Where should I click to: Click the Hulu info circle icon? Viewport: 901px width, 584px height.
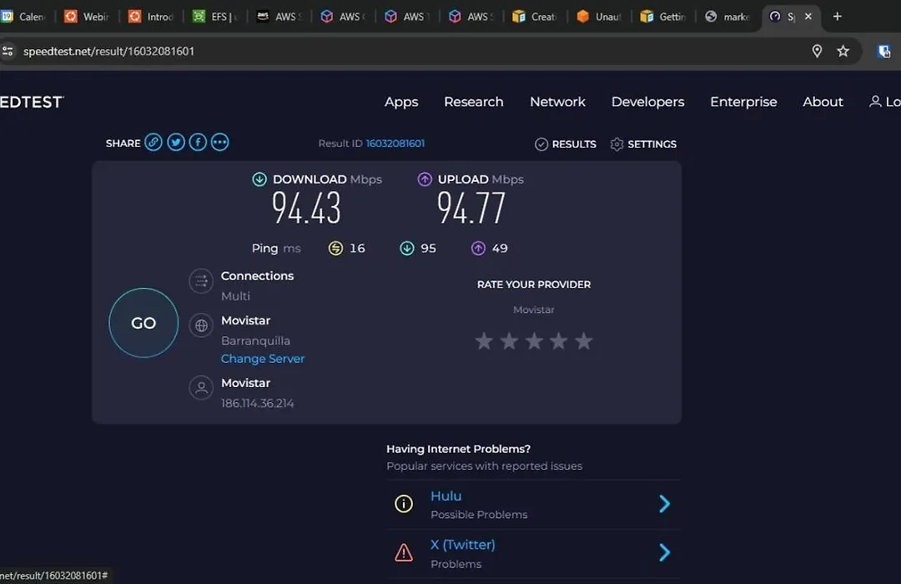pos(404,504)
